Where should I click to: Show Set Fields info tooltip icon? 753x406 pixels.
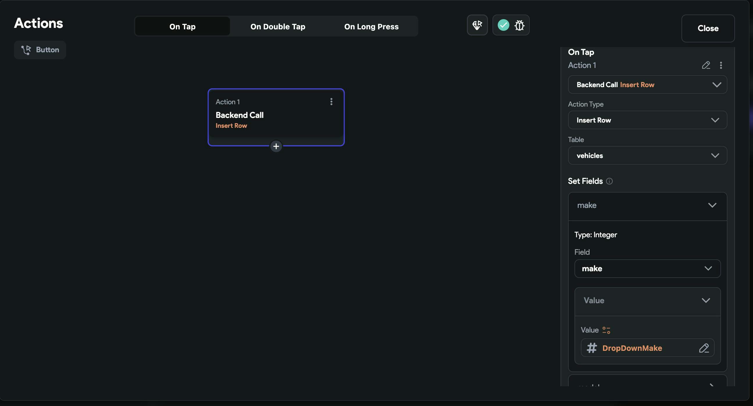[x=609, y=182]
